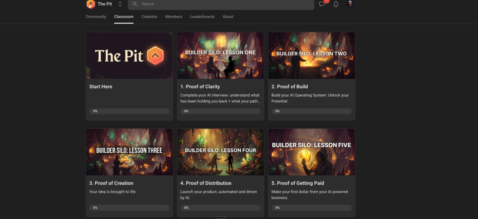Click the search magnifier icon
This screenshot has height=219, width=478.
click(x=135, y=4)
